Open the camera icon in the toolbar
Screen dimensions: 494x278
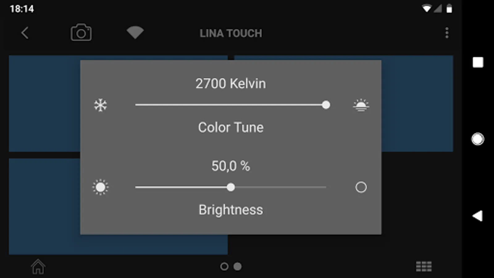(81, 32)
